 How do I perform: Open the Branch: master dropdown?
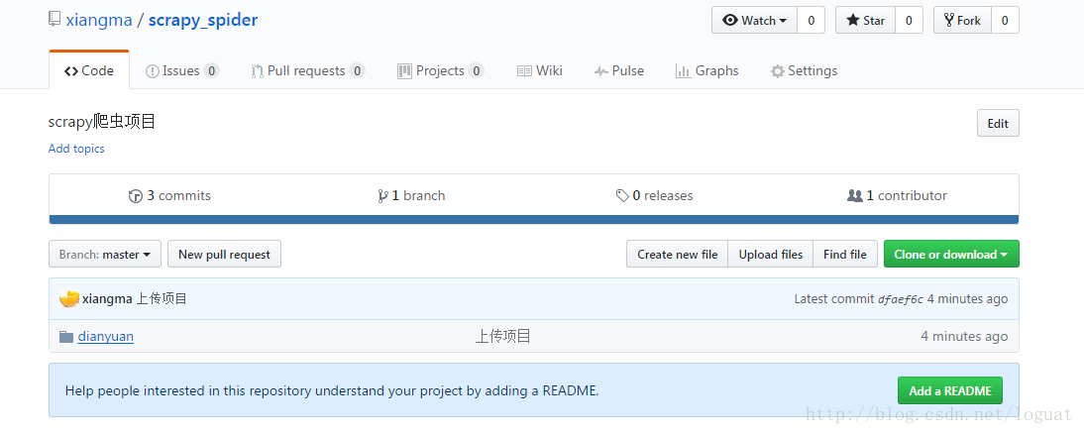(x=105, y=254)
